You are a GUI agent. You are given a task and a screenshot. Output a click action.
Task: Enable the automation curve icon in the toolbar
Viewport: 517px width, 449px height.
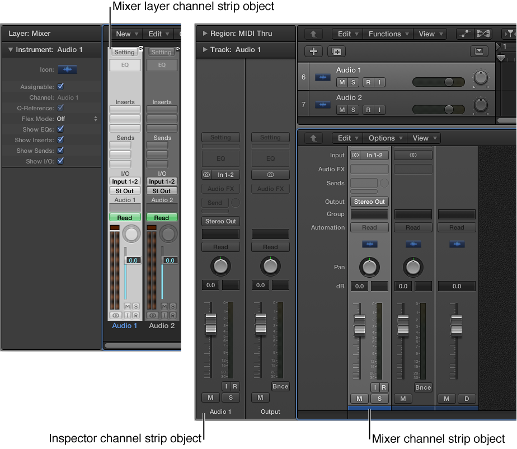pyautogui.click(x=465, y=34)
